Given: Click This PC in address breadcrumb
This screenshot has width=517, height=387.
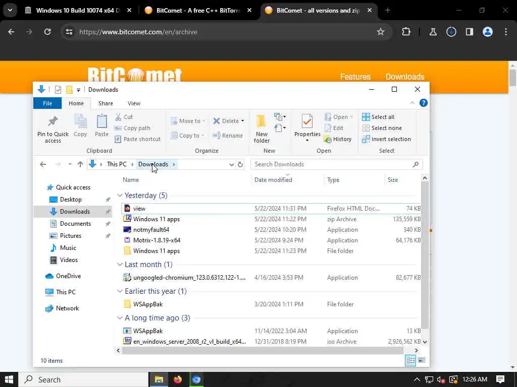Looking at the screenshot, I should tap(117, 164).
